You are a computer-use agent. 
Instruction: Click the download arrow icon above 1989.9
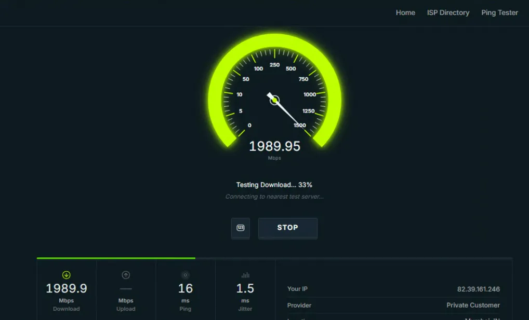66,275
